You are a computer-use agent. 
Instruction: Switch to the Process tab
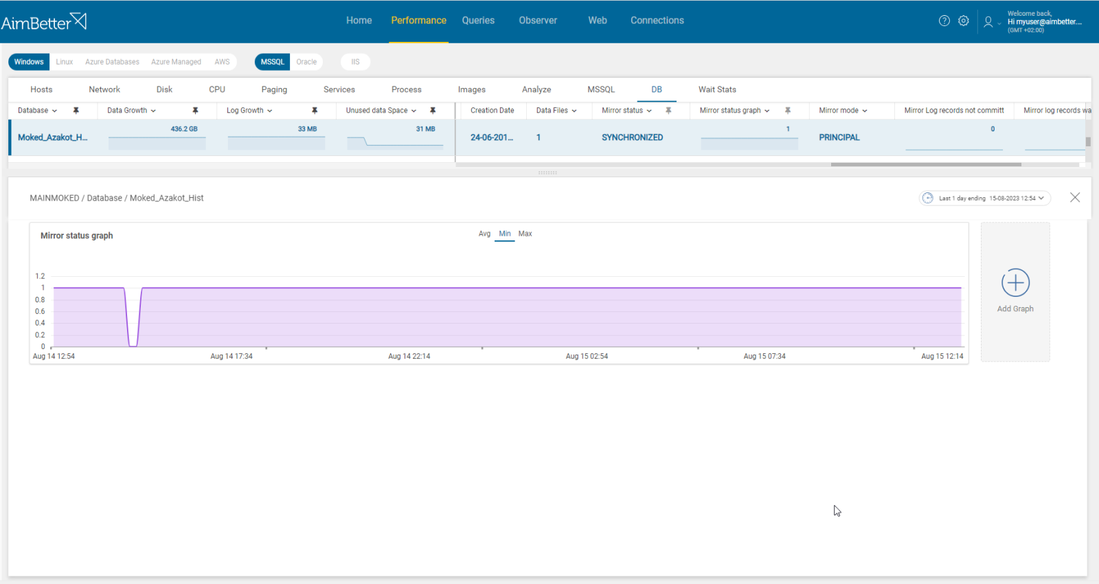point(407,89)
